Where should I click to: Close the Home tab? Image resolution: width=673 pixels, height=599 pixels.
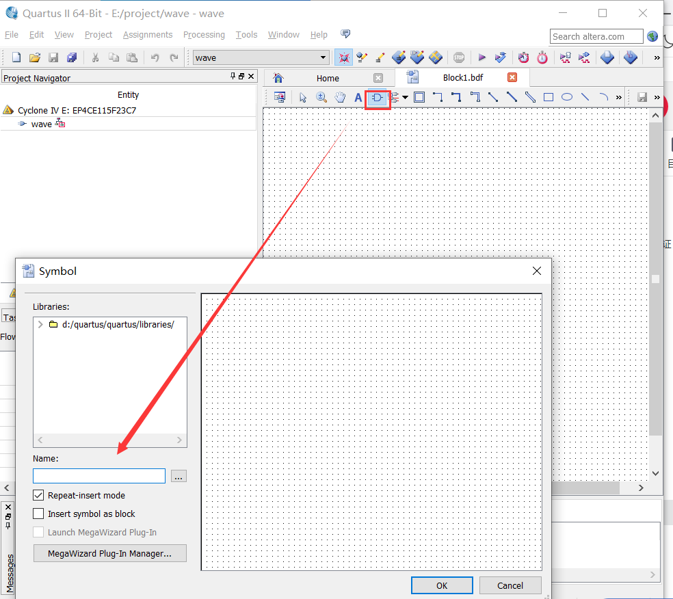pos(378,78)
